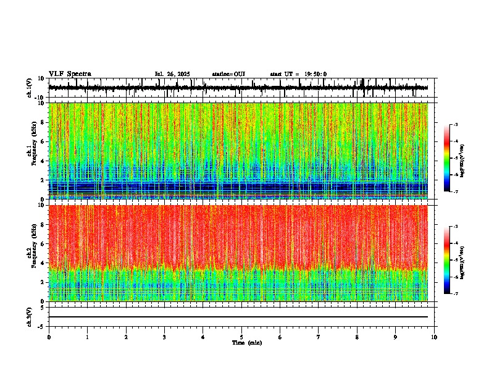This screenshot has height=378, width=489.
Task: Click the "9" tick on the time axis
Action: point(395,337)
